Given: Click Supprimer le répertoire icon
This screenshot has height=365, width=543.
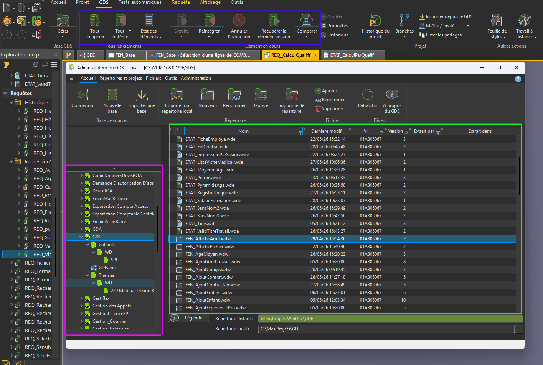Looking at the screenshot, I should click(291, 95).
